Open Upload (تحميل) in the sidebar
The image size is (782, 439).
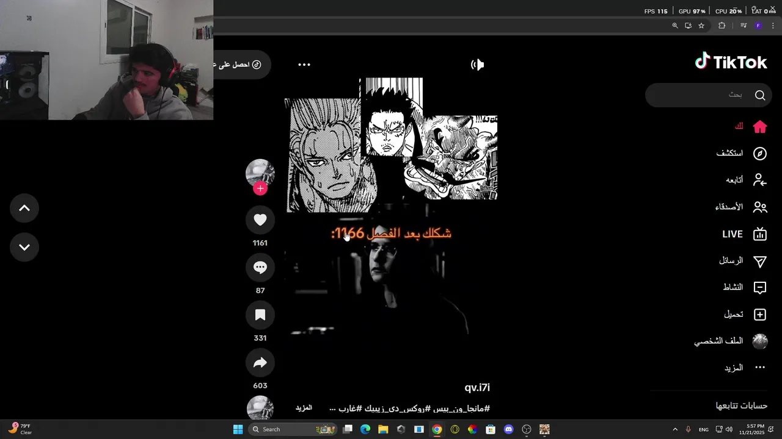[x=745, y=315]
